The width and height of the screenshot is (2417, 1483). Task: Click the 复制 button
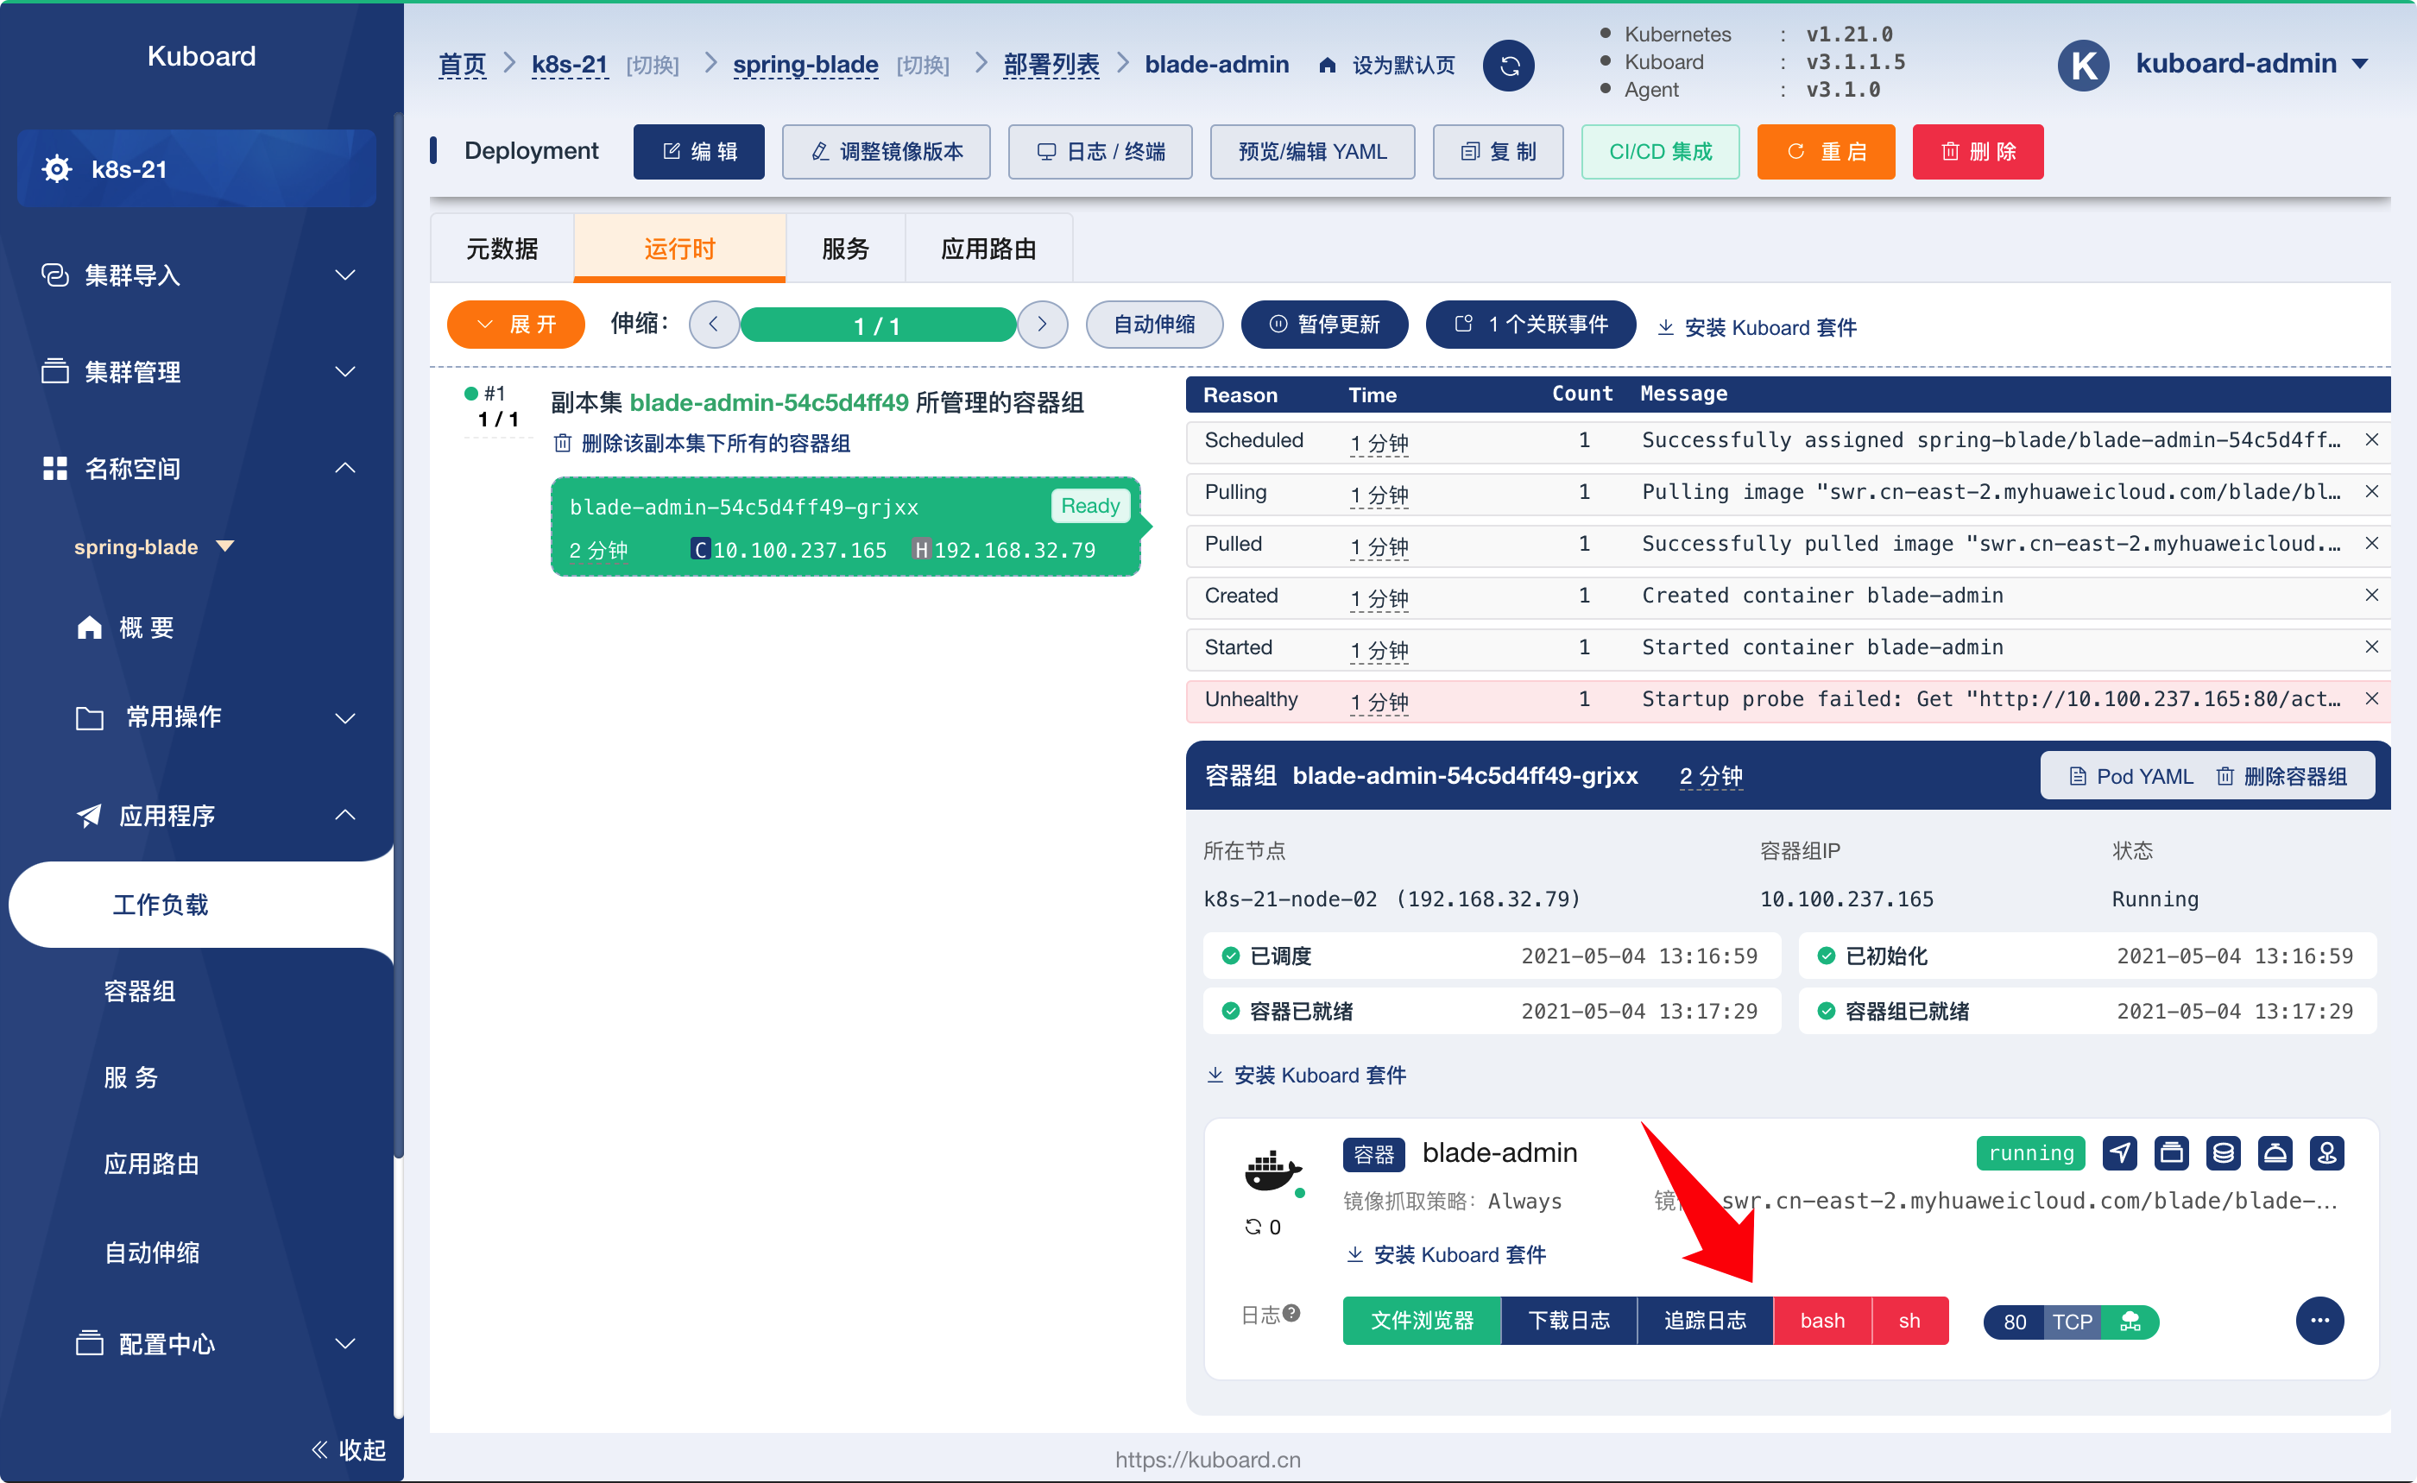point(1499,152)
